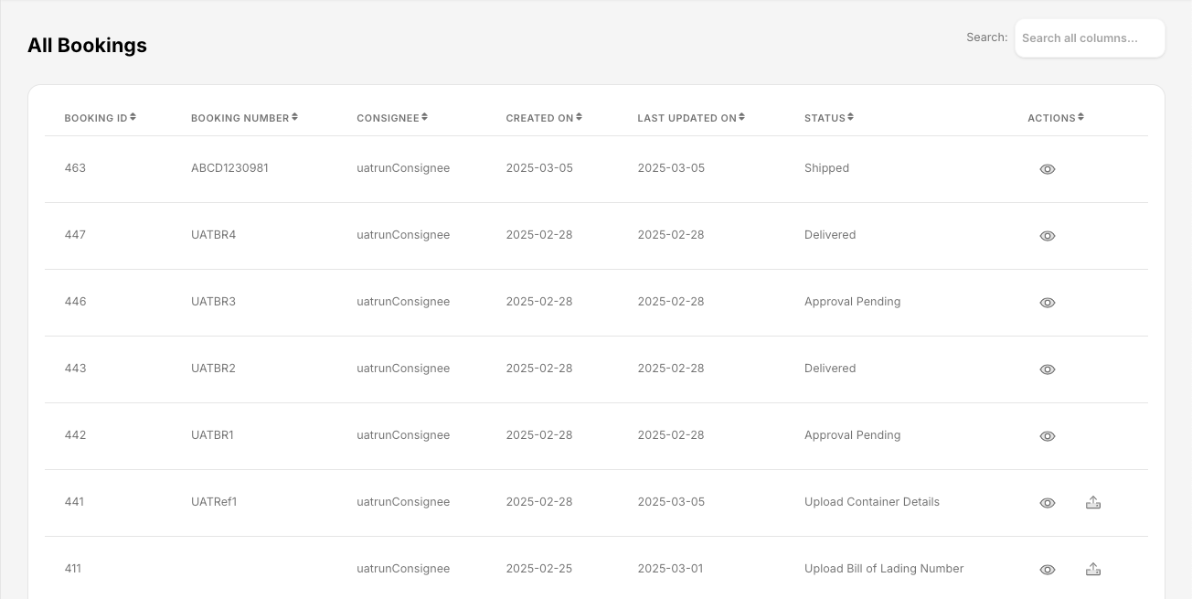This screenshot has height=599, width=1192.
Task: Open view icon for booking UATBR1
Action: pyautogui.click(x=1048, y=436)
